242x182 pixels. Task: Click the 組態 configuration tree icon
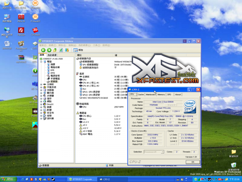(x=45, y=116)
